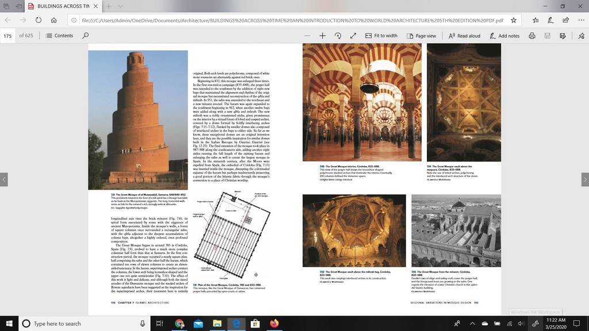The width and height of the screenshot is (589, 331).
Task: Open the Windows Start menu
Action: point(9,323)
